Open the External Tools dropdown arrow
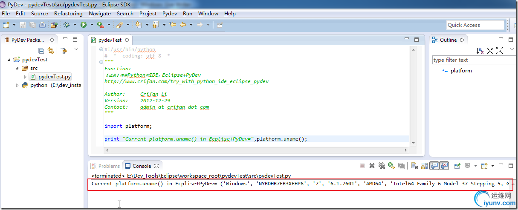The image size is (518, 210). pos(109,25)
